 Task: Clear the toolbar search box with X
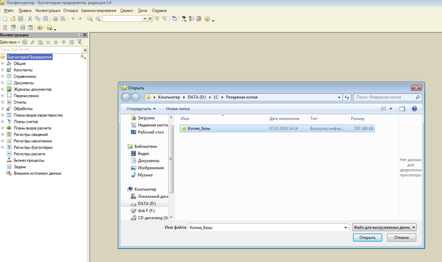150,19
